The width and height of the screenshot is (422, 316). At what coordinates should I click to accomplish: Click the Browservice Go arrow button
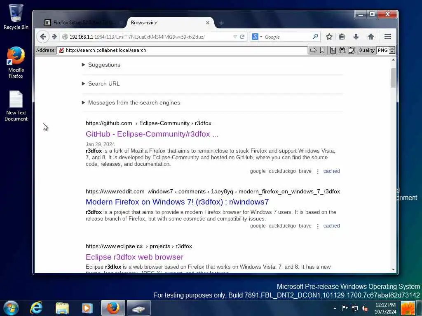click(x=313, y=50)
